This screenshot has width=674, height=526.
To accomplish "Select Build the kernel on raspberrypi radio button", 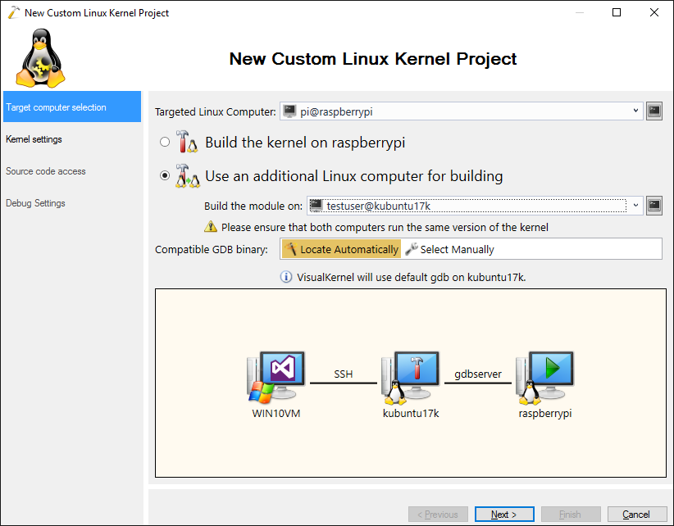I will click(165, 142).
